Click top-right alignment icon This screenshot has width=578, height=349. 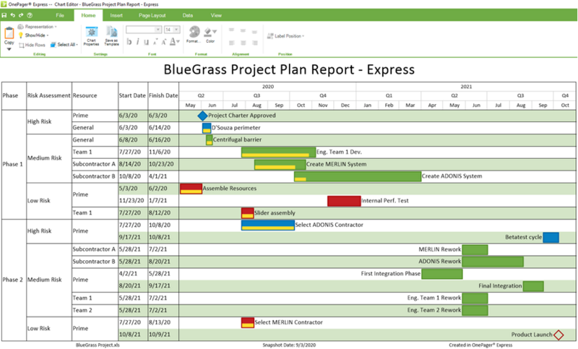point(254,31)
